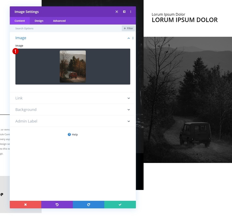
Task: Click the car image thumbnail preview
Action: [73, 66]
